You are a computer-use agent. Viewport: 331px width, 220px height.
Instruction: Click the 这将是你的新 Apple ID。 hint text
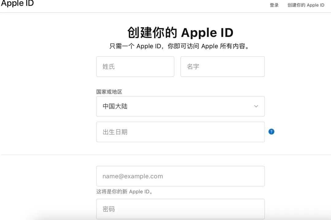124,192
